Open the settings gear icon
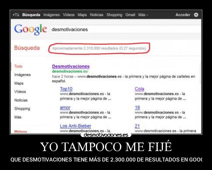 pyautogui.click(x=196, y=15)
